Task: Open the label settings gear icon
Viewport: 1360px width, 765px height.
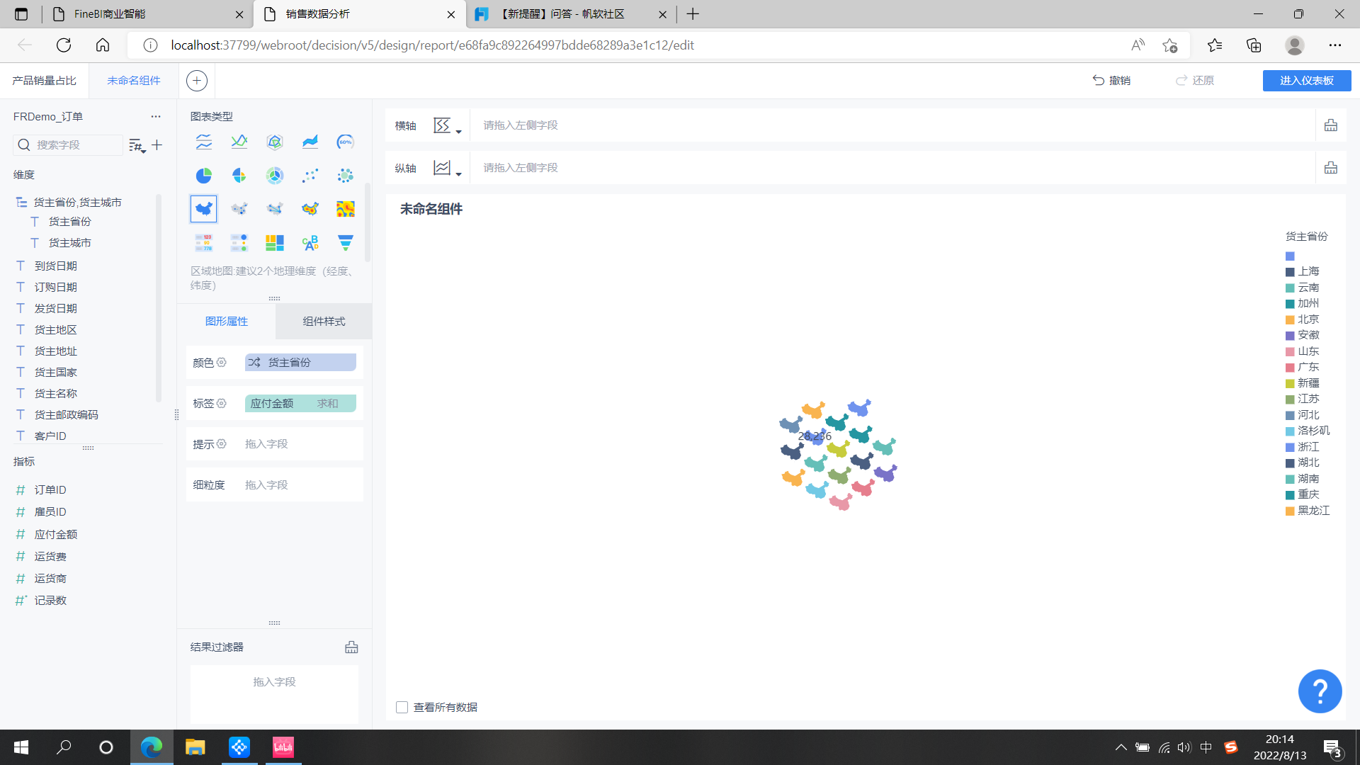Action: pos(222,403)
